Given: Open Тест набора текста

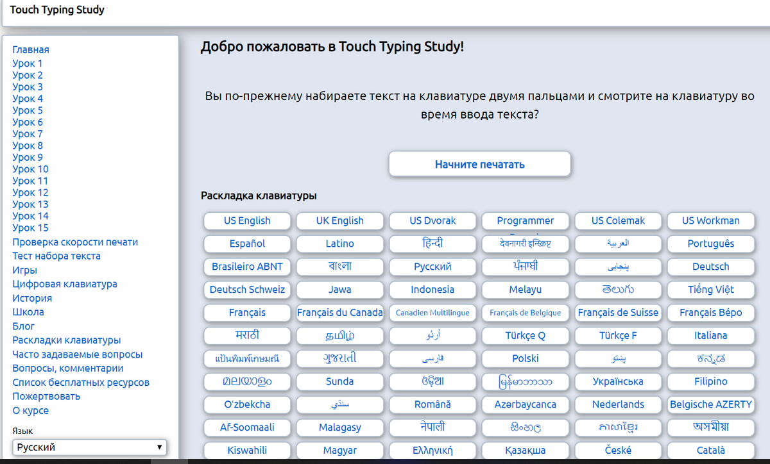Looking at the screenshot, I should coord(56,256).
